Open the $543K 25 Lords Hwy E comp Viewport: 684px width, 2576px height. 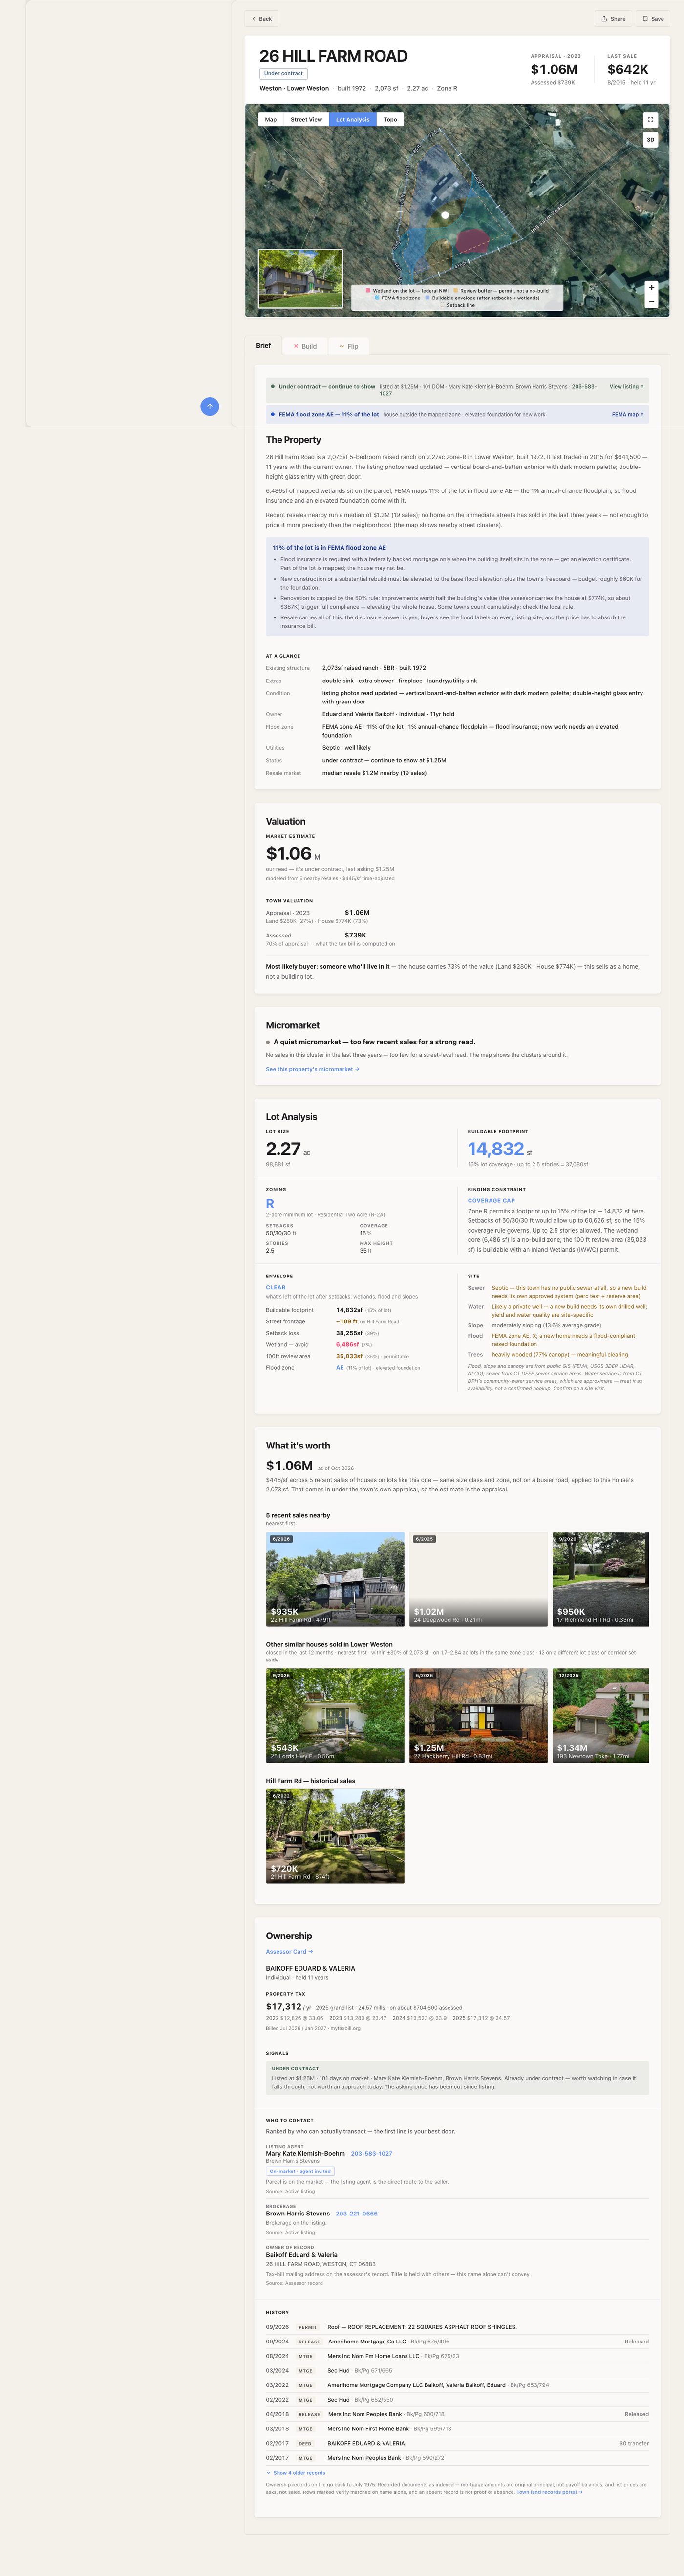(335, 1715)
